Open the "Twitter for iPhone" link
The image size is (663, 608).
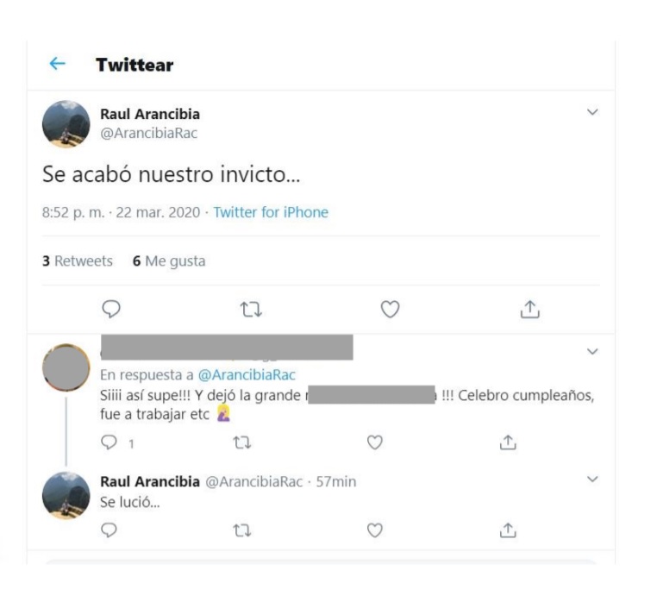271,212
